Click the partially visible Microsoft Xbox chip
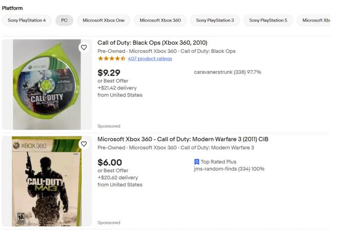Viewport: 349px width, 232px height. pos(316,21)
